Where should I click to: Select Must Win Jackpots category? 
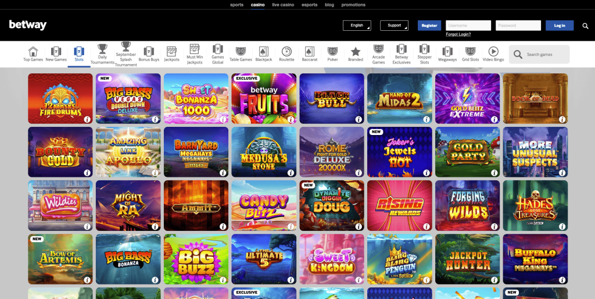[x=195, y=54]
